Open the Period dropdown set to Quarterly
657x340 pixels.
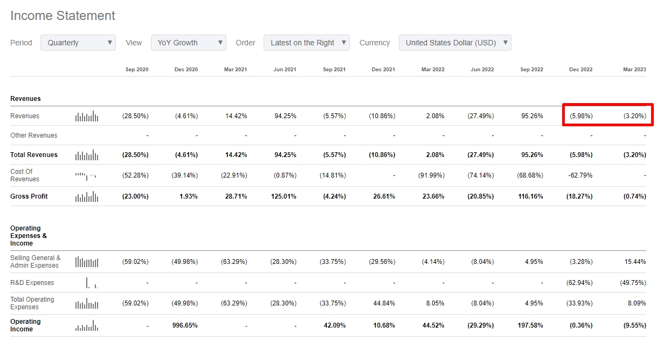[x=78, y=42]
